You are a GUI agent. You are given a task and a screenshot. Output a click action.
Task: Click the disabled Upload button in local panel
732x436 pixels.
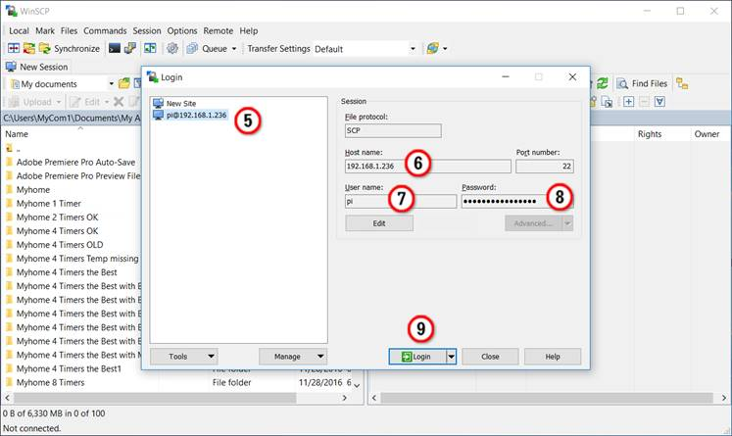click(35, 102)
